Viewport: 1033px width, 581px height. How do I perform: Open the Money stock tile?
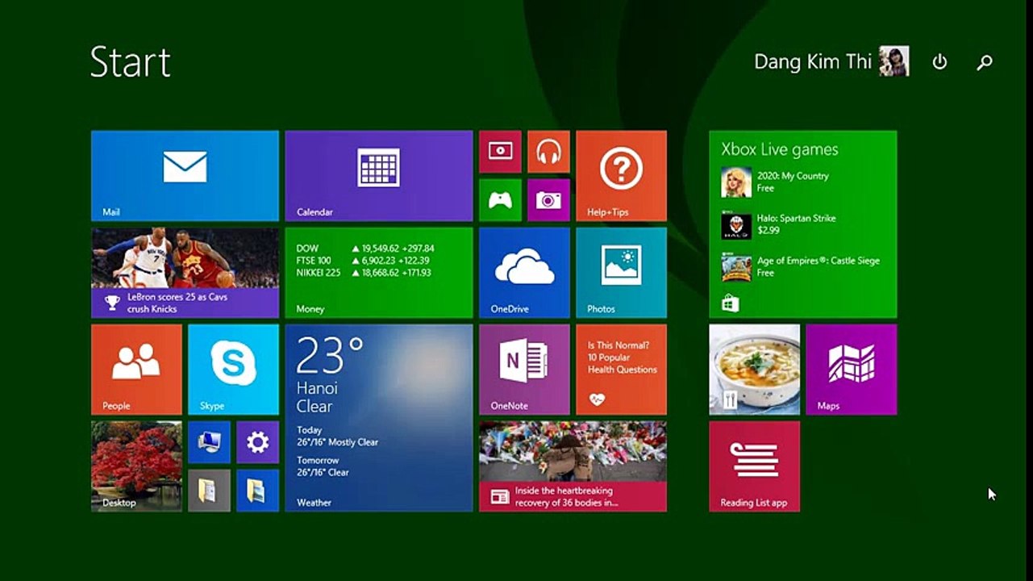click(x=379, y=273)
